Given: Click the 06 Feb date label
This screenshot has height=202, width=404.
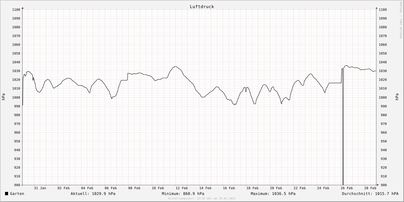Looking at the screenshot, I should click(111, 188).
